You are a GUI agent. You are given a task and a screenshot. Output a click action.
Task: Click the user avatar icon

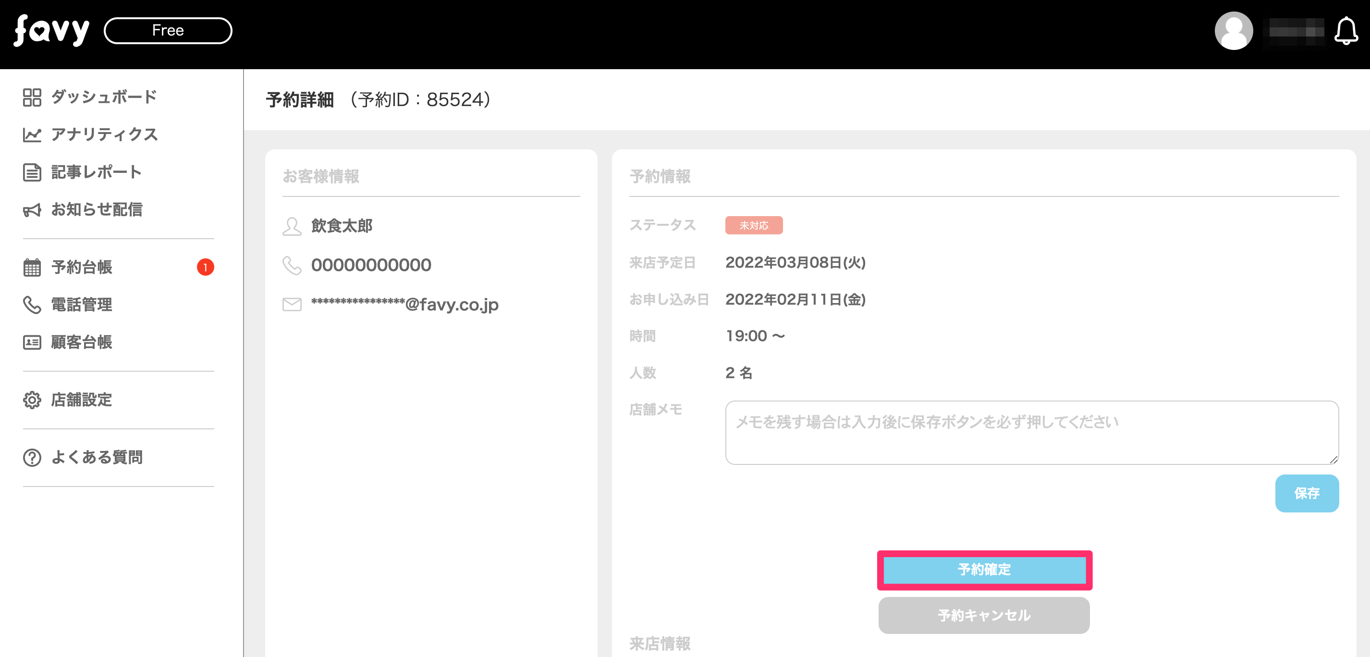click(1233, 31)
